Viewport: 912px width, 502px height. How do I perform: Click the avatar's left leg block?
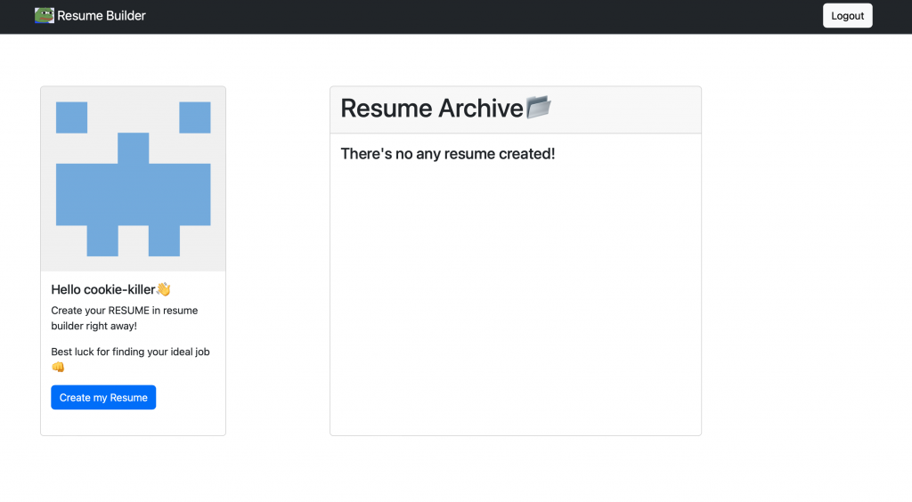tap(102, 240)
